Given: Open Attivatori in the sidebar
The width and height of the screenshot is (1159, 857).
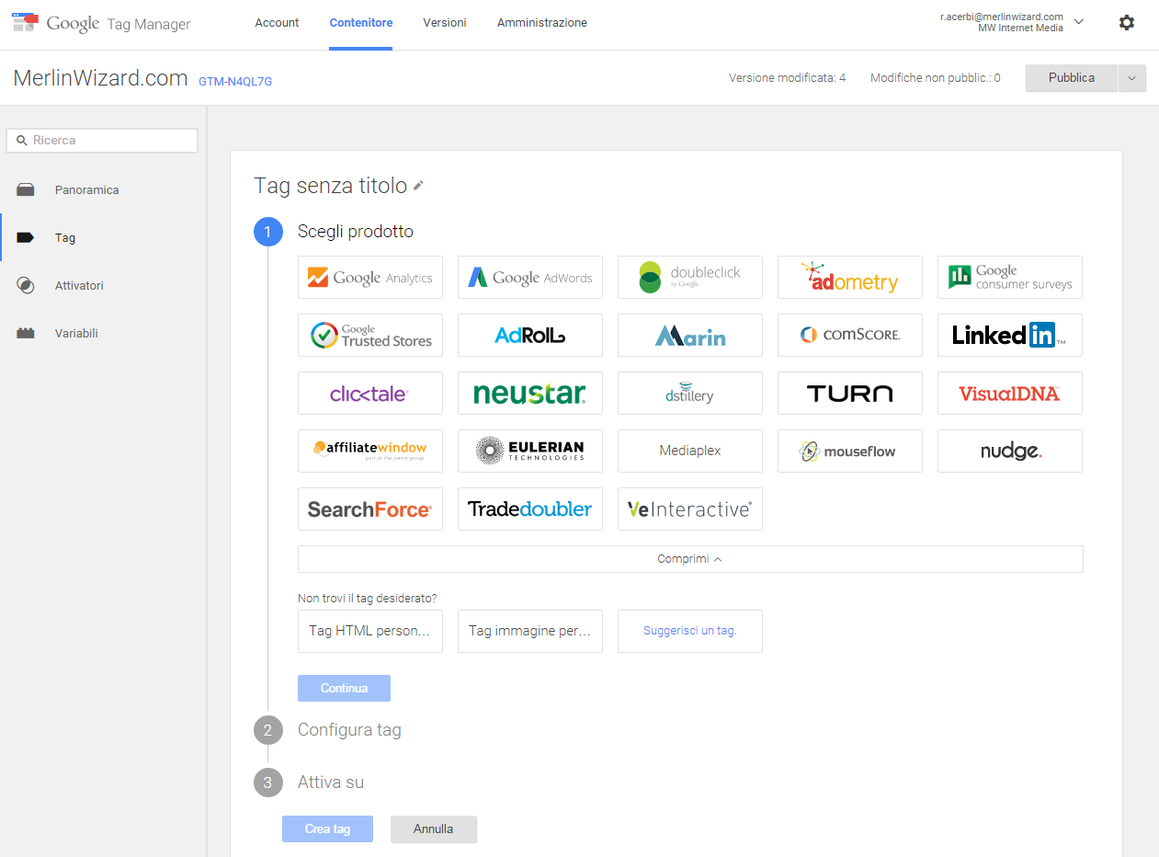Looking at the screenshot, I should (79, 286).
